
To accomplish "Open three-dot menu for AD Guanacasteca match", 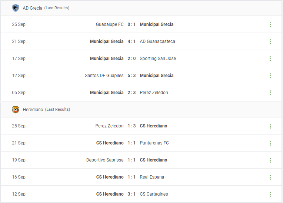I will click(270, 42).
